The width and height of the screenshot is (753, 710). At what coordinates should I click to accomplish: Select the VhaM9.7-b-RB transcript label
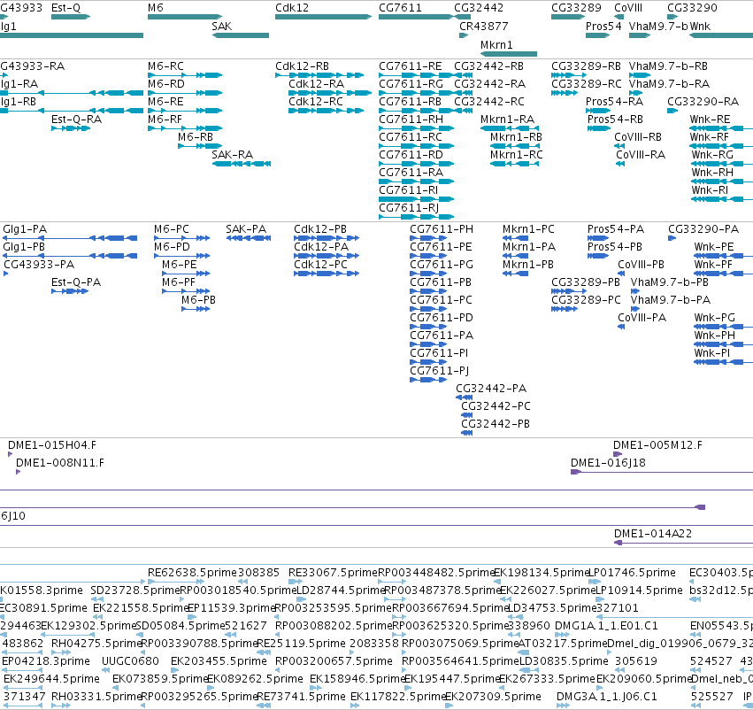pos(668,66)
